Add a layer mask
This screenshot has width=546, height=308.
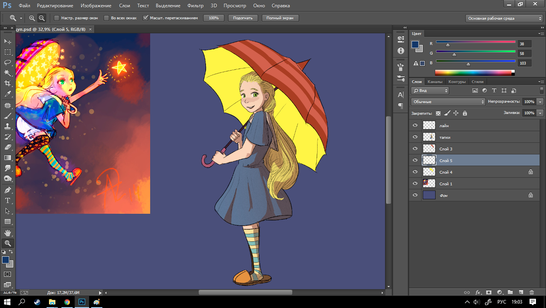point(489,292)
